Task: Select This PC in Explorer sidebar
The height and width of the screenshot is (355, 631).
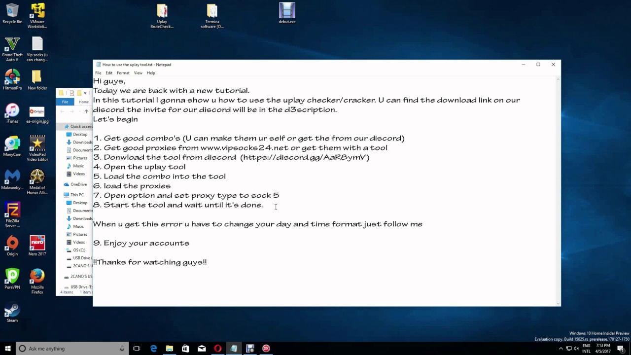Action: 74,195
